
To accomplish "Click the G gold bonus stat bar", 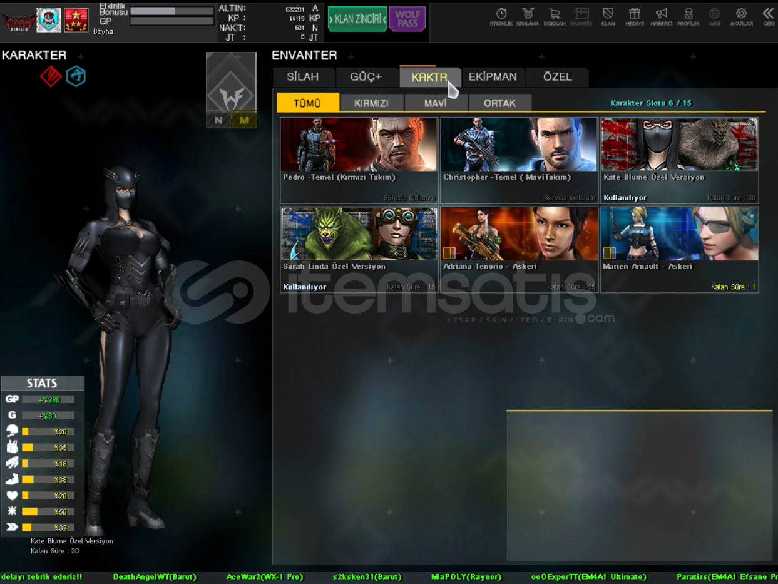I will (48, 416).
